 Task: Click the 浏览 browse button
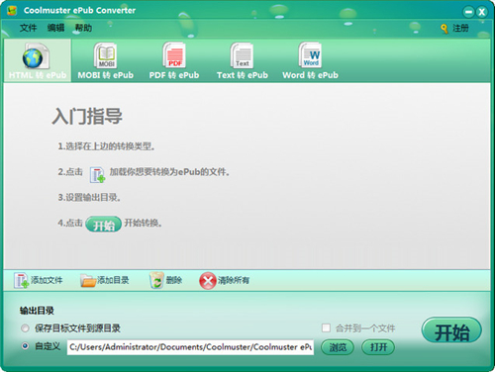(x=338, y=347)
